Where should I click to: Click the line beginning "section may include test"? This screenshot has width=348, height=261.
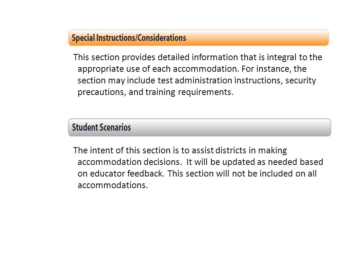(196, 80)
